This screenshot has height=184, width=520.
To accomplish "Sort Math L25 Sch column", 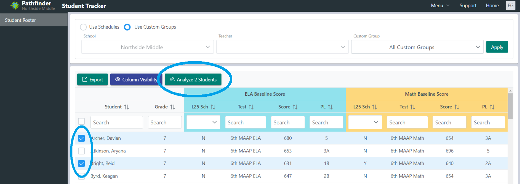I will (x=375, y=107).
